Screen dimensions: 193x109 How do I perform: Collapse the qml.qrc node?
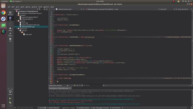point(19,31)
